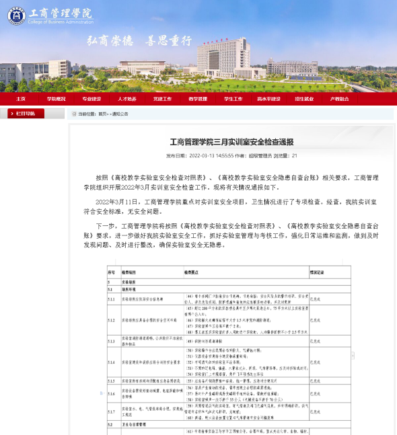Click table row number 5.1.6
The height and width of the screenshot is (435, 397).
[x=112, y=394]
